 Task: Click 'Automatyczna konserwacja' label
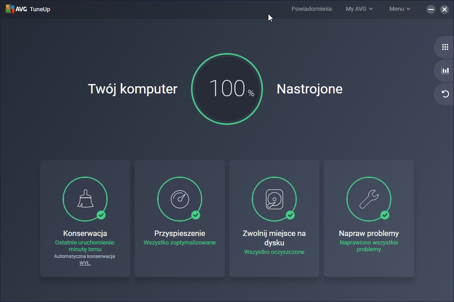pyautogui.click(x=85, y=256)
